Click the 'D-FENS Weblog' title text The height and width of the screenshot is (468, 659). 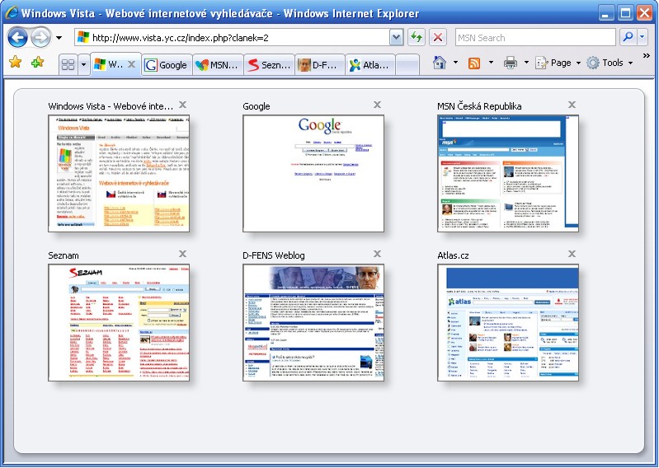click(x=274, y=255)
